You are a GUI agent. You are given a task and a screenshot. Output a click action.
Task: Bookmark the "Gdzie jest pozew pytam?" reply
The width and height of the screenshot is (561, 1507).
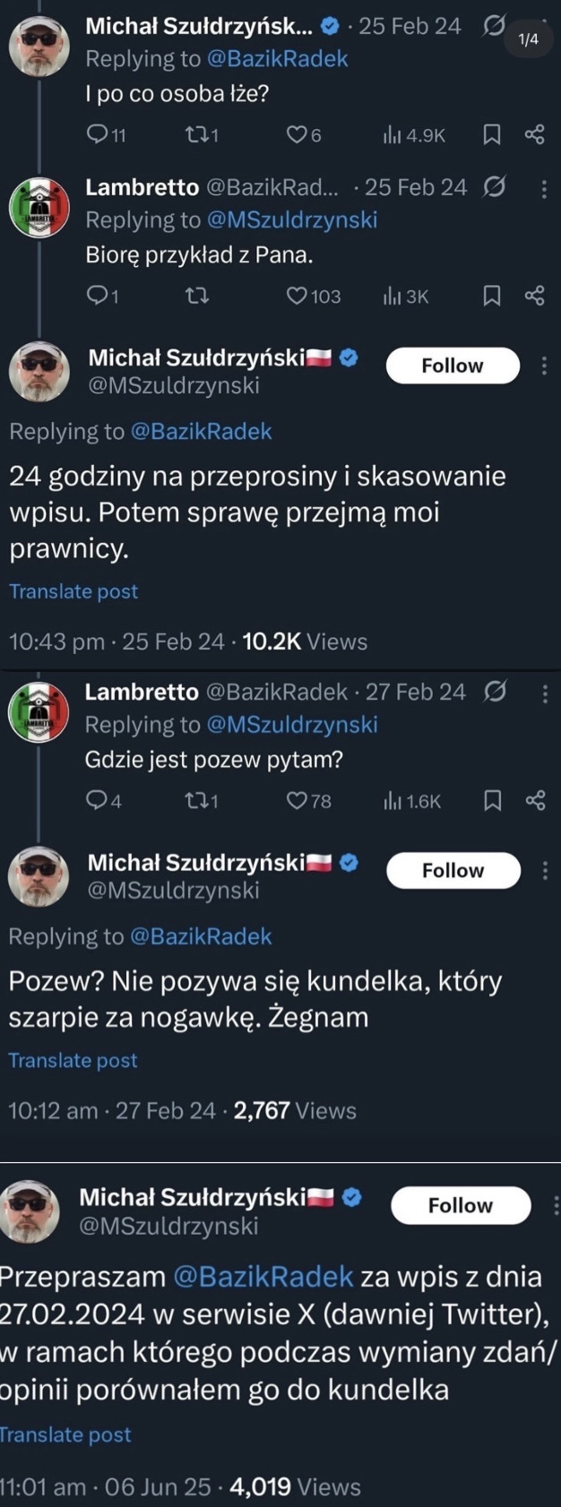point(492,801)
